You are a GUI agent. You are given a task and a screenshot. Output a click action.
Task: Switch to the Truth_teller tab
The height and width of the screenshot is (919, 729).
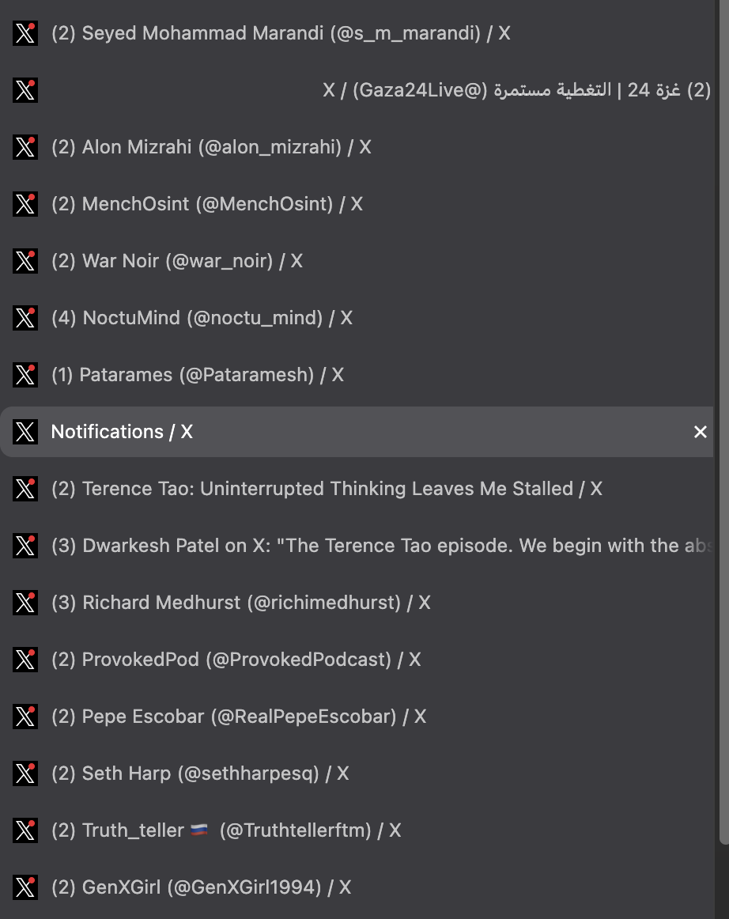tap(226, 830)
